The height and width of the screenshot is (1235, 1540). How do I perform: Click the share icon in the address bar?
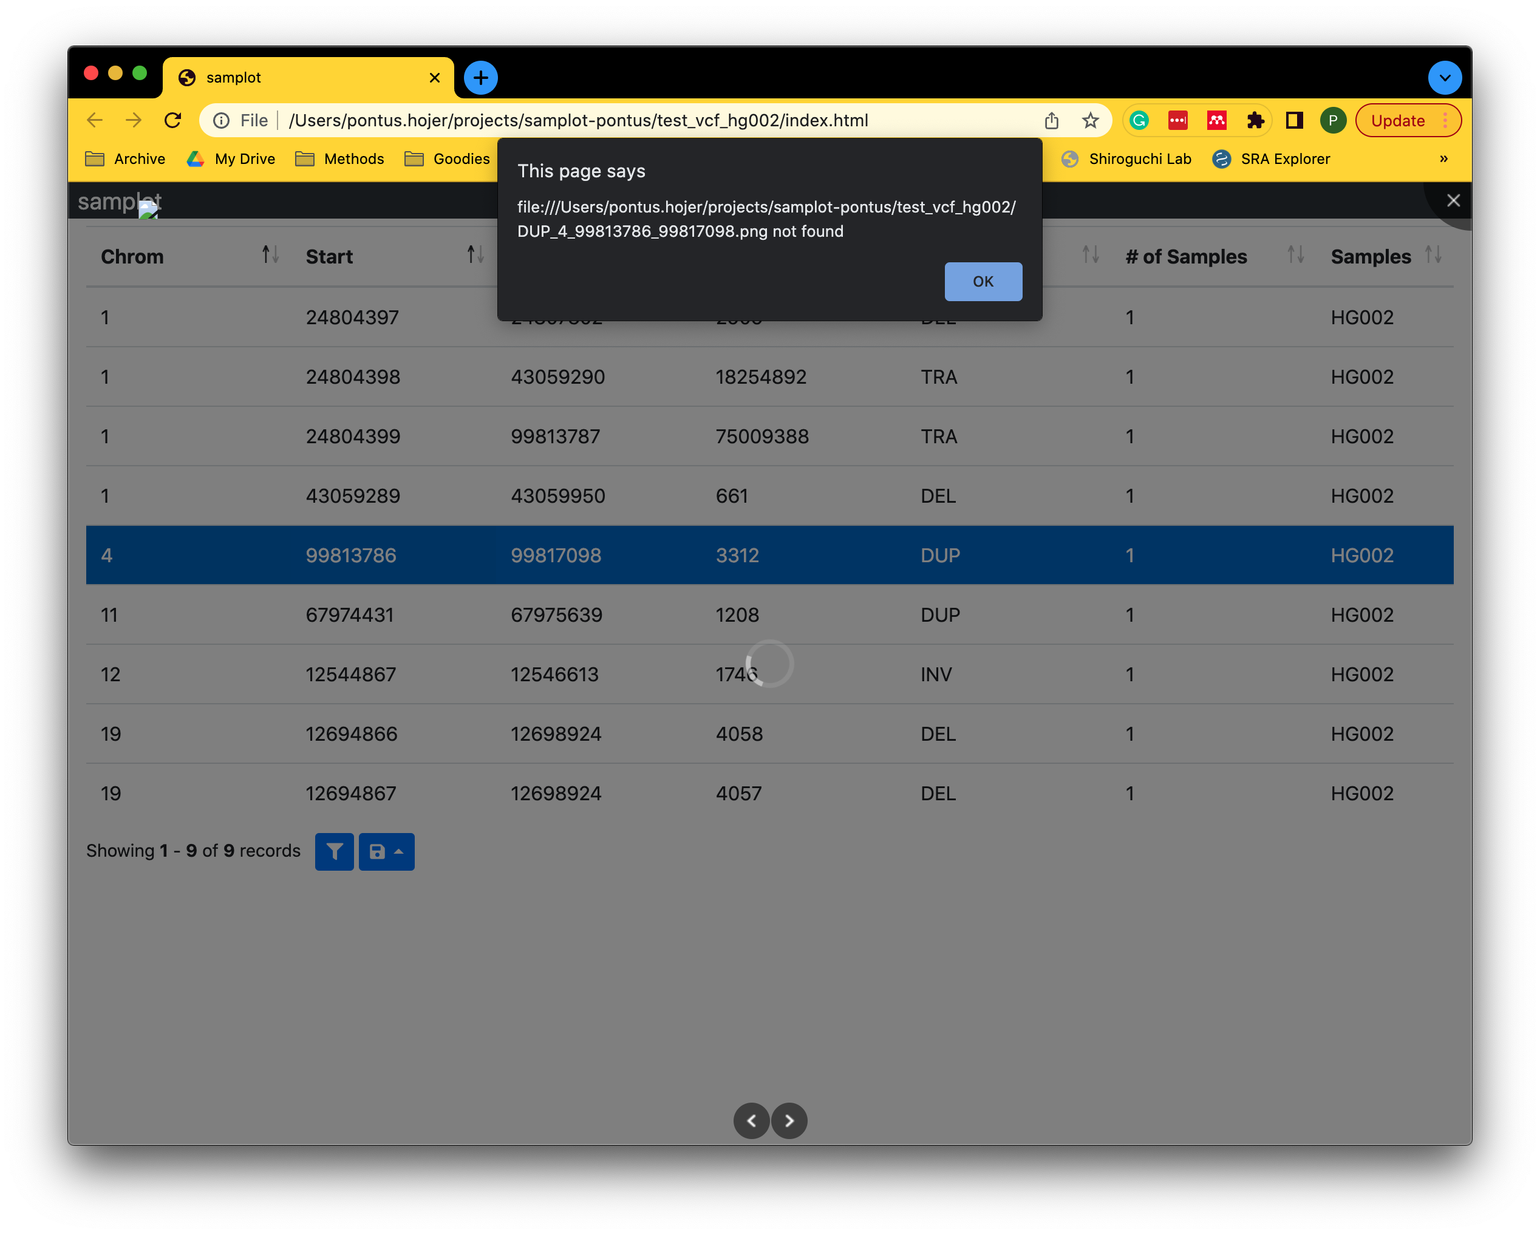tap(1051, 120)
